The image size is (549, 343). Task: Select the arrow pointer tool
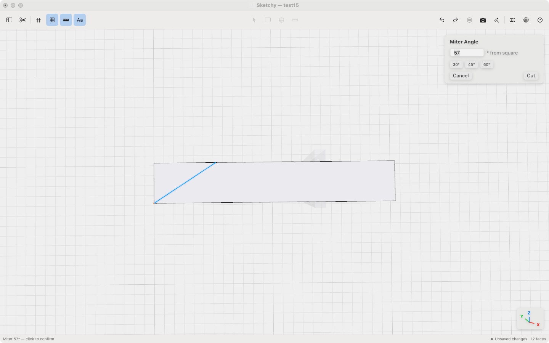click(254, 20)
